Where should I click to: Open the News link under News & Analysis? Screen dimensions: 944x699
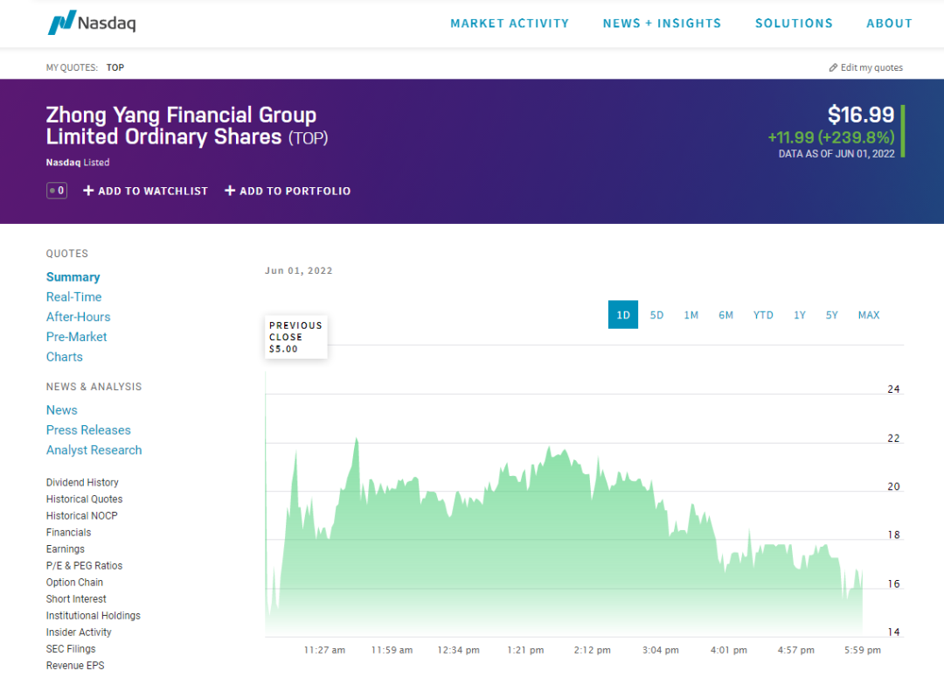(x=61, y=410)
